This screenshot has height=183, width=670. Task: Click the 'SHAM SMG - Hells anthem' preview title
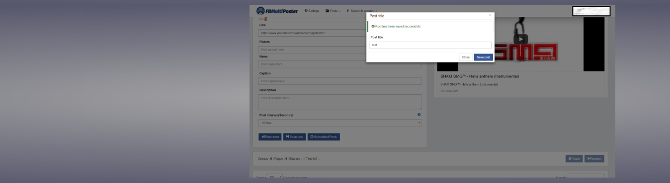click(480, 76)
